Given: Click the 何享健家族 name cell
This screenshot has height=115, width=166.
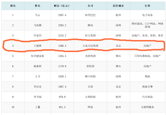Looking at the screenshot, I should point(37,56).
